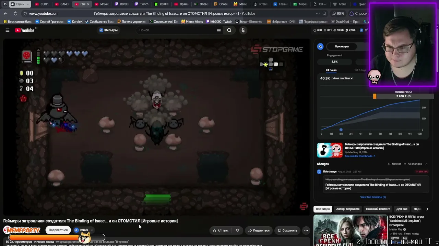The height and width of the screenshot is (246, 439).
Task: Open the All changes filter
Action: tap(413, 164)
